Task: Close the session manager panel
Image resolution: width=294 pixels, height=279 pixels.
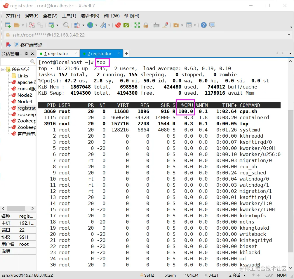Action: (x=32, y=54)
